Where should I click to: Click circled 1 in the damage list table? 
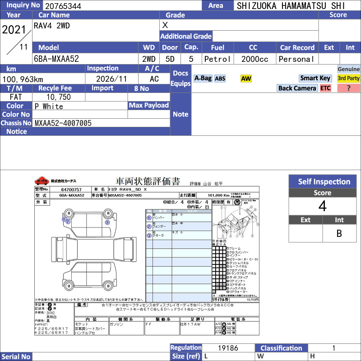(x=149, y=218)
